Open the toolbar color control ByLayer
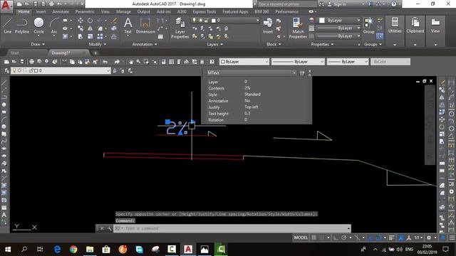This screenshot has width=456, height=256. (244, 62)
